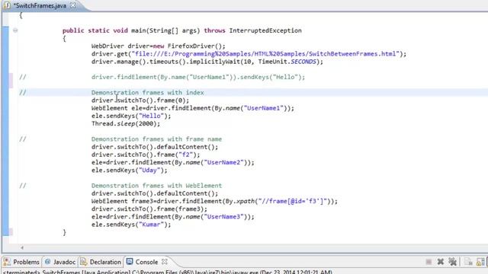The width and height of the screenshot is (488, 274).
Task: Click the 'driver.switchTo().frame("f2");' line
Action: click(146, 155)
